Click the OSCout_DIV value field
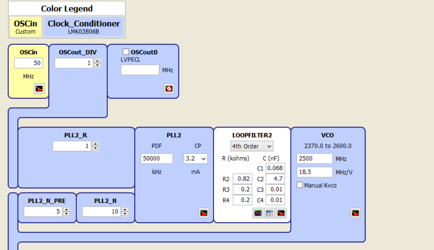This screenshot has height=250, width=434. click(74, 63)
